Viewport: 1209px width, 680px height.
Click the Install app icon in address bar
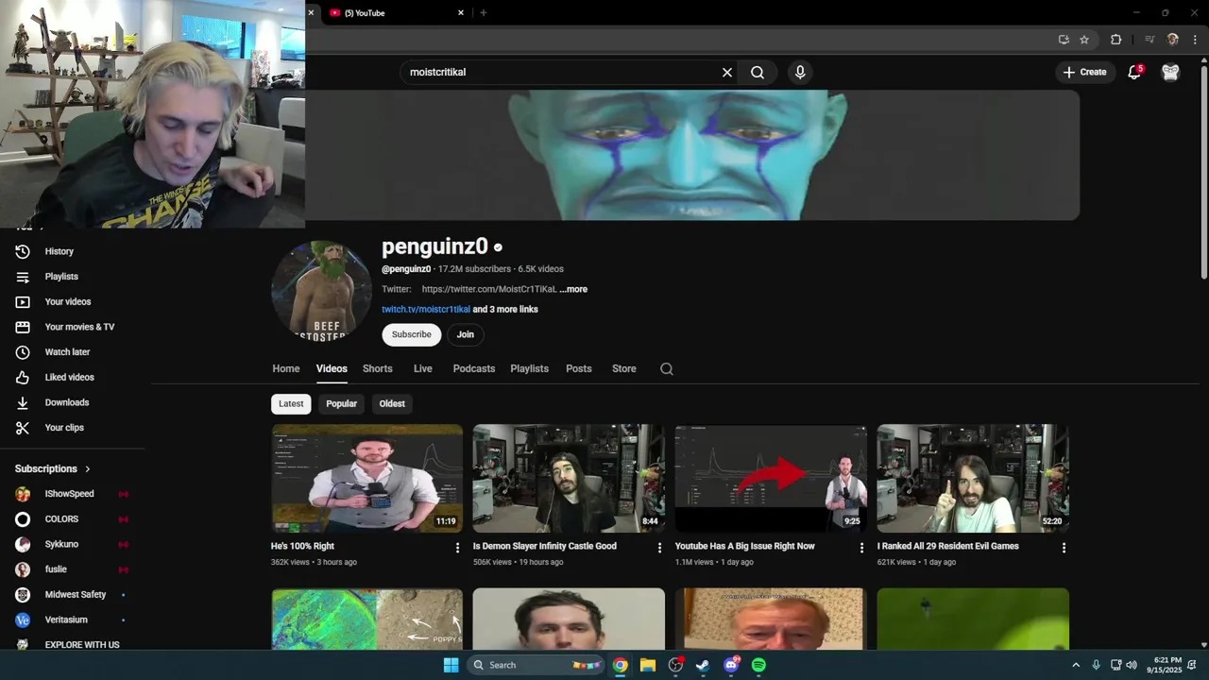coord(1064,40)
